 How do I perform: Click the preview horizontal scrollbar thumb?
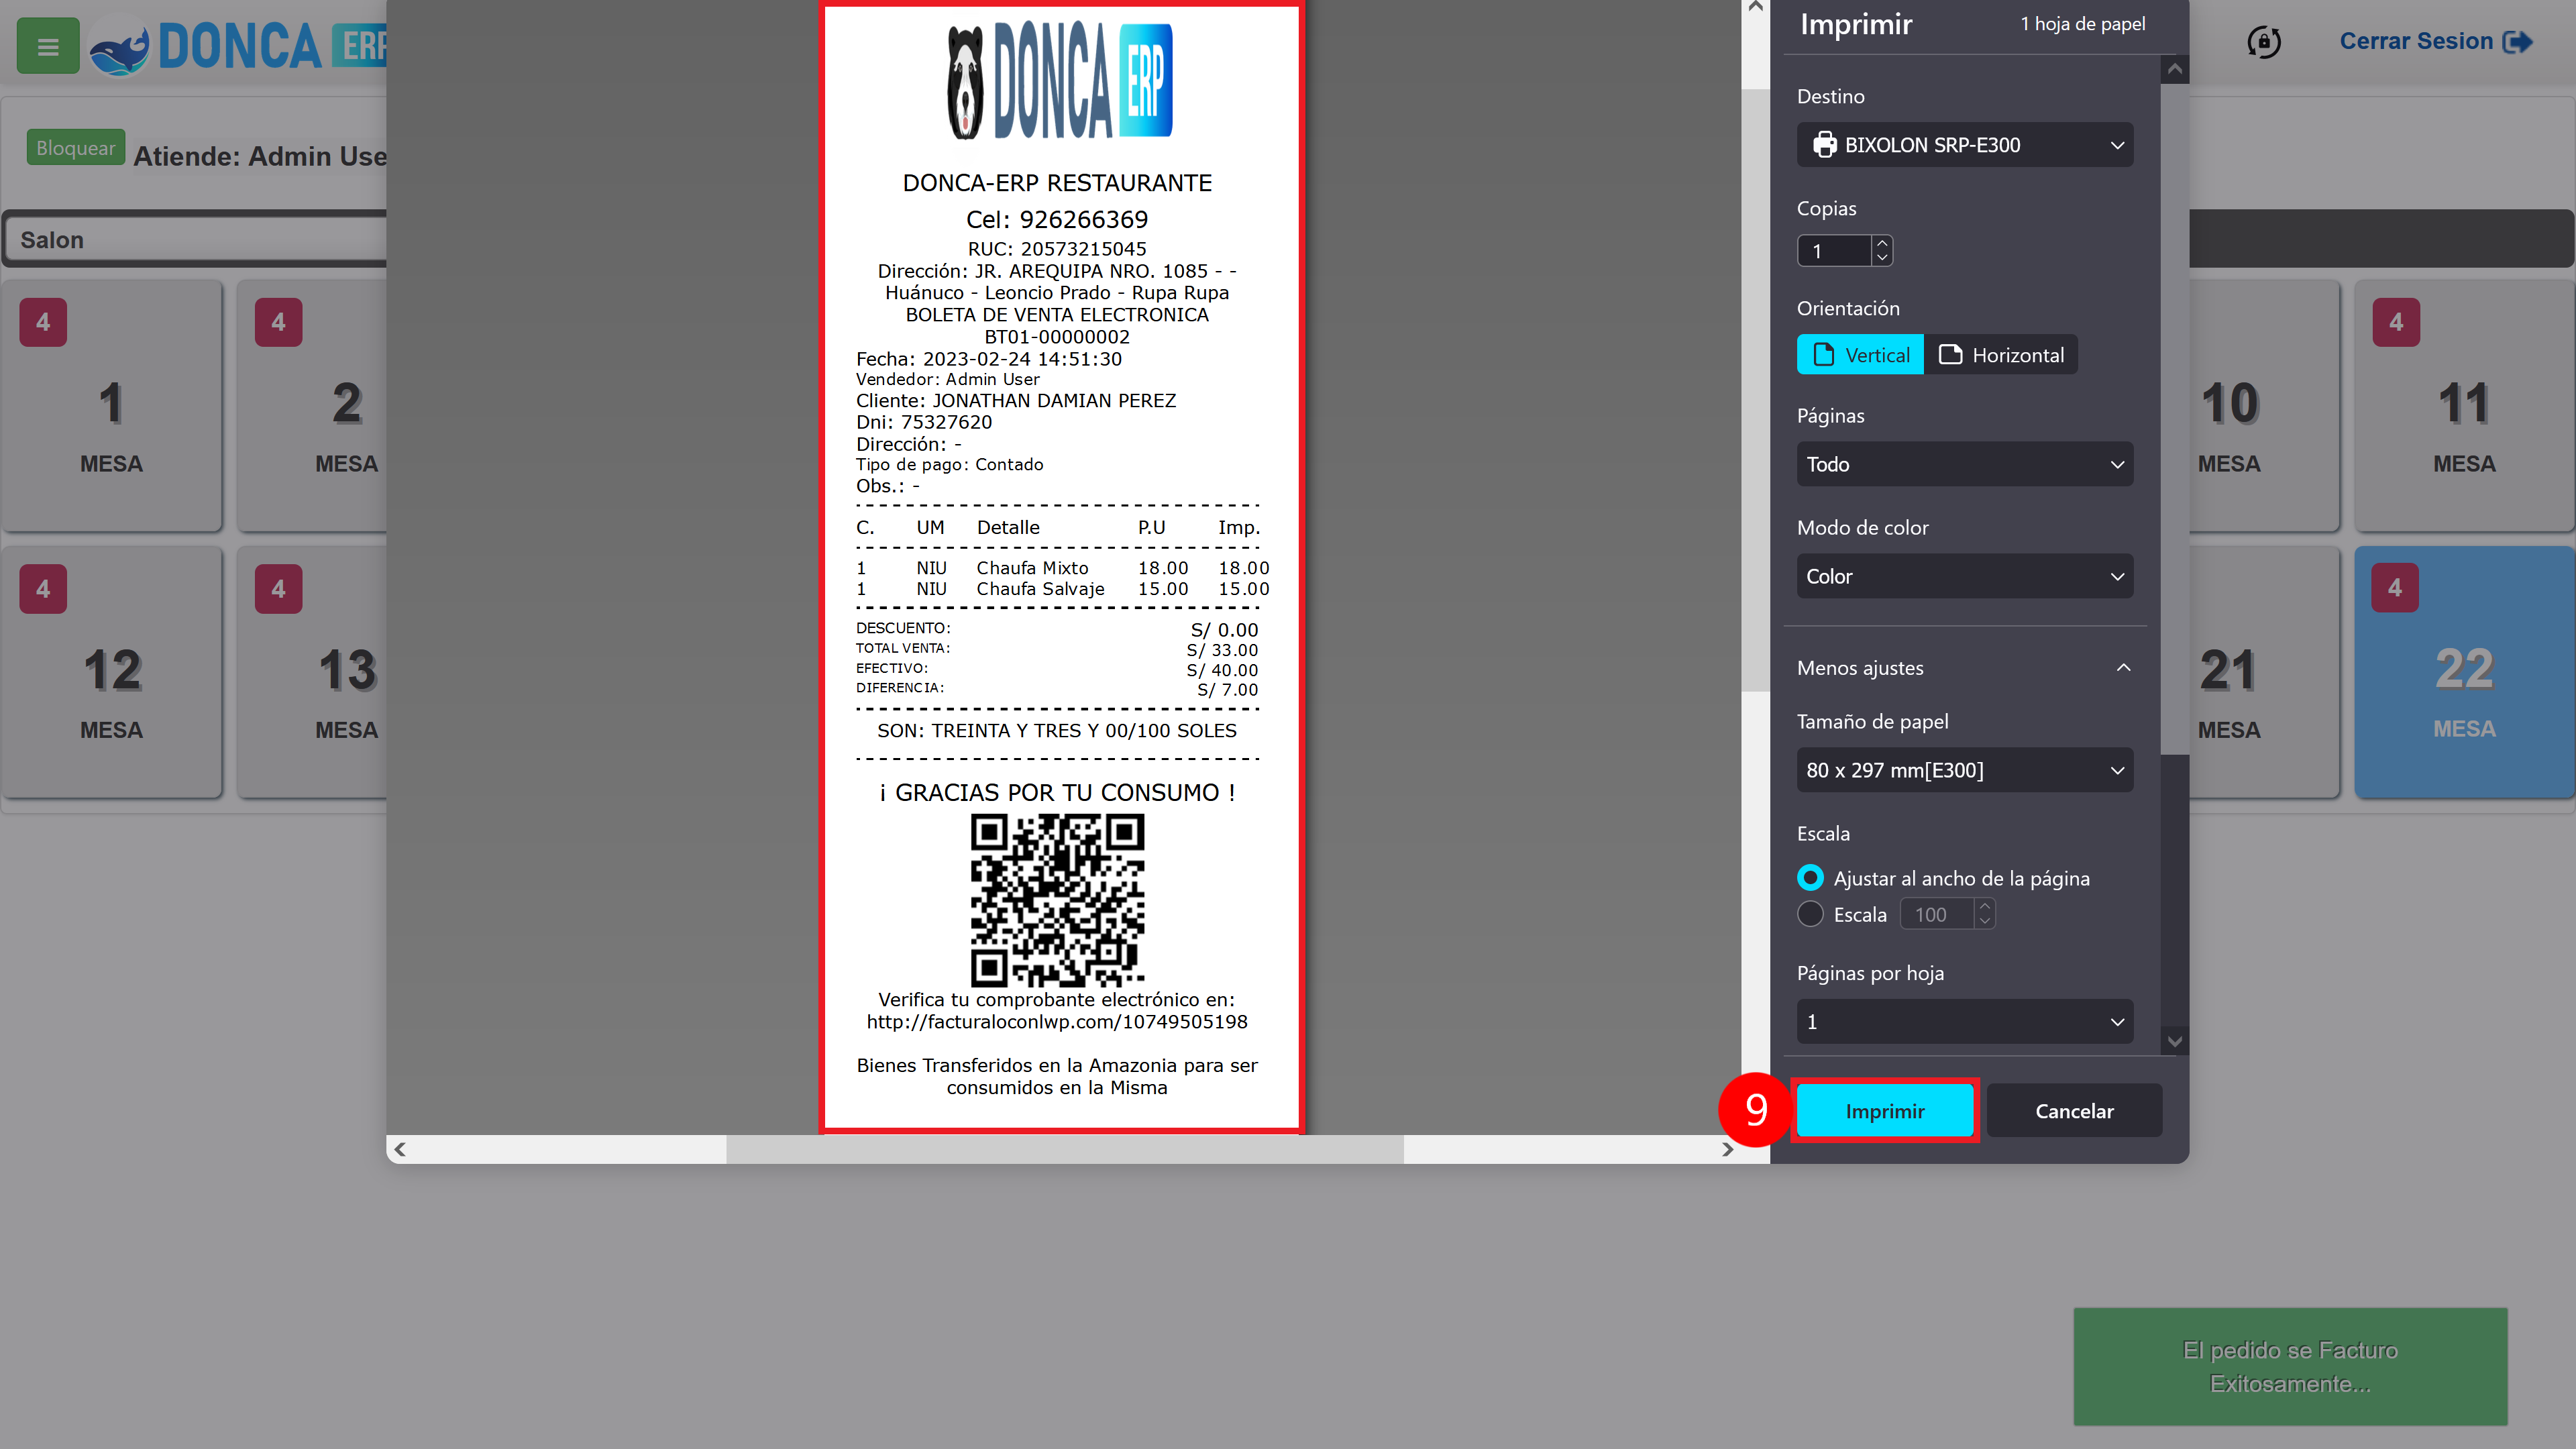1065,1149
